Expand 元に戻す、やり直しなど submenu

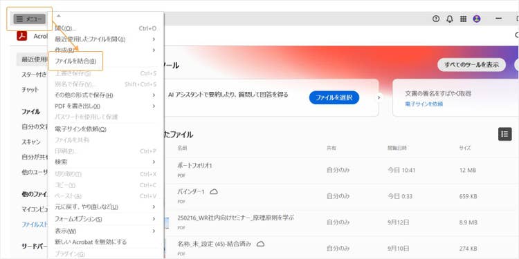(x=106, y=207)
